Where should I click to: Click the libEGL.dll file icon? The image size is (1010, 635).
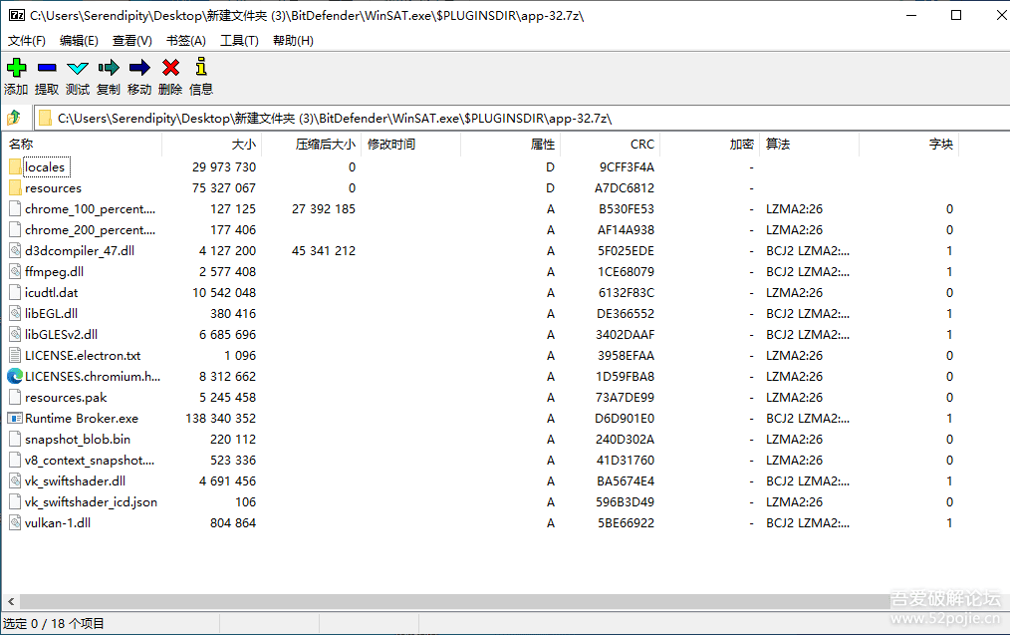[x=16, y=313]
